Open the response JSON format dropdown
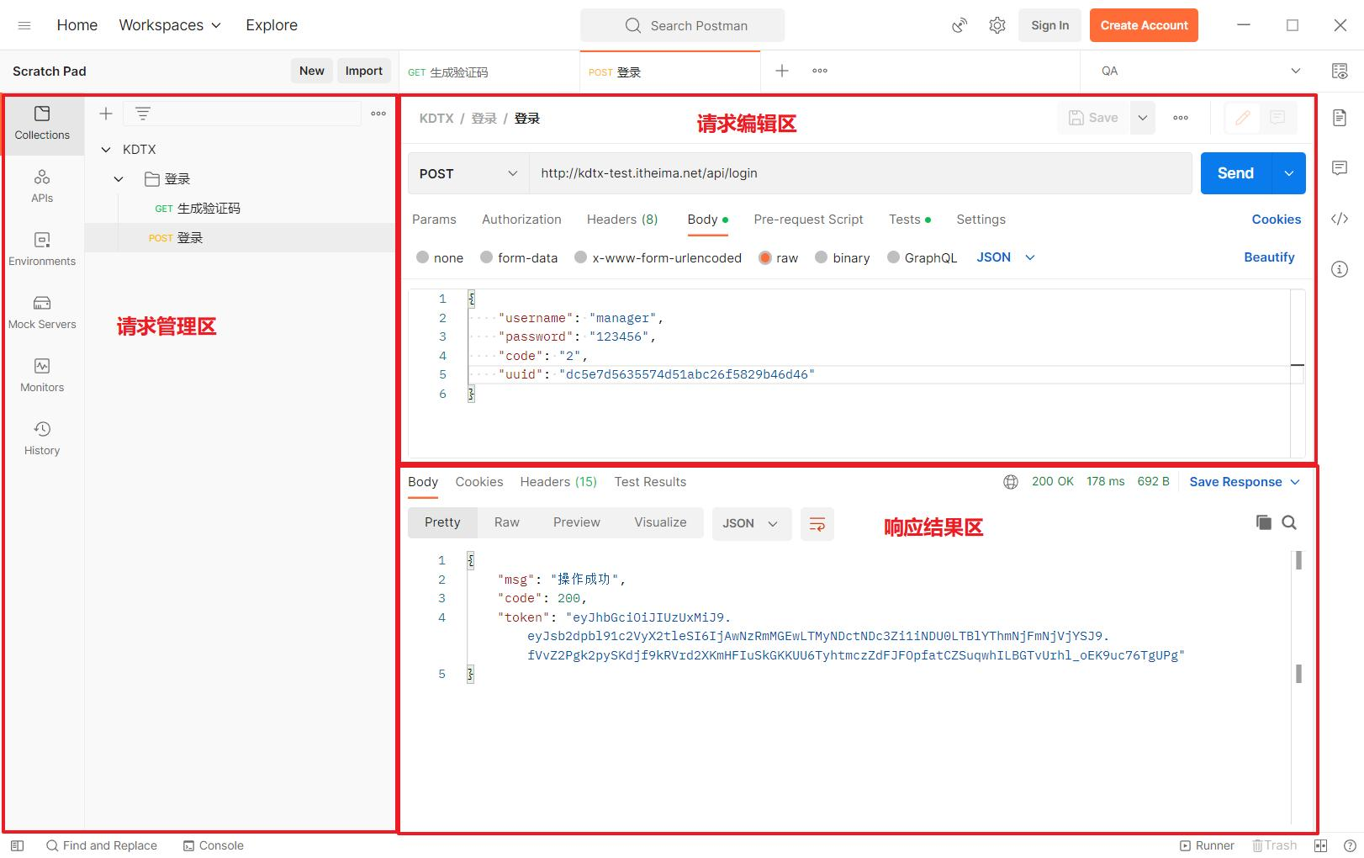Image resolution: width=1364 pixels, height=858 pixels. tap(752, 523)
